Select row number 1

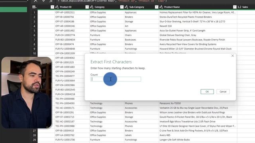pos(34,12)
